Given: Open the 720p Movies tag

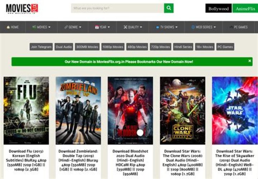Looking at the screenshot, I should (161, 47).
